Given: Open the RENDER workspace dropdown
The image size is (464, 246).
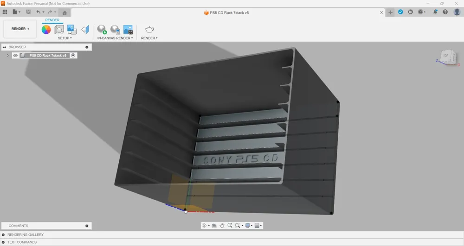Looking at the screenshot, I should tap(20, 29).
